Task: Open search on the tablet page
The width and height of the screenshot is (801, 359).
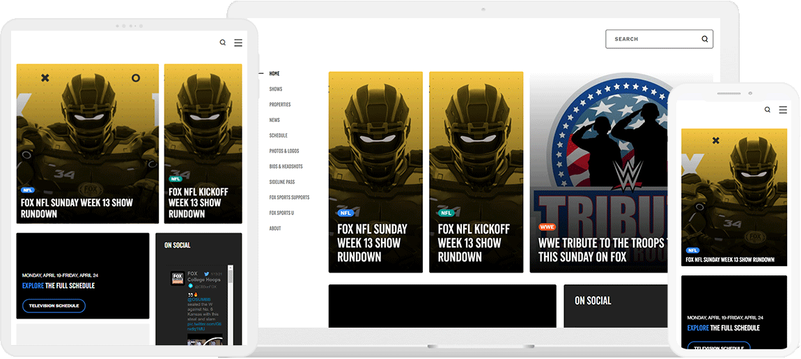Action: [x=223, y=43]
